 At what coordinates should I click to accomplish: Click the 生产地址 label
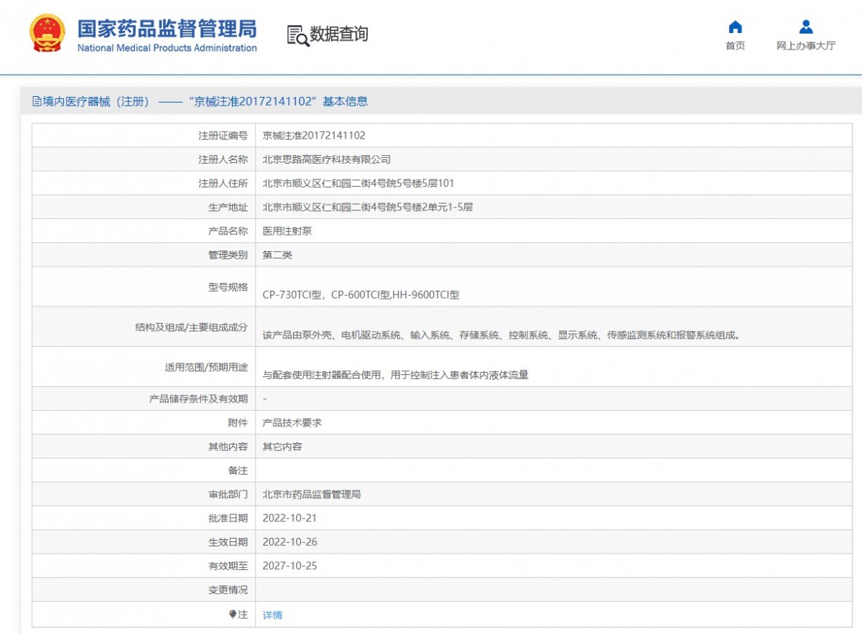point(228,207)
